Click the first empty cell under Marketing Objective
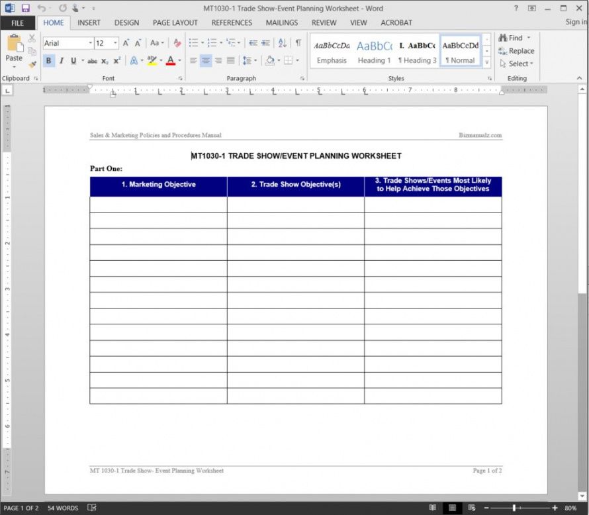Screen dimensions: 589x515 (x=158, y=205)
